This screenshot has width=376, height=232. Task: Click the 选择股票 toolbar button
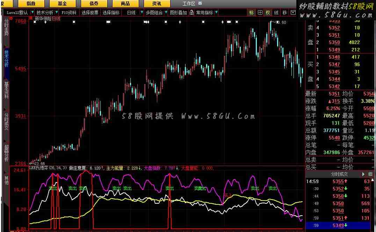(90, 13)
